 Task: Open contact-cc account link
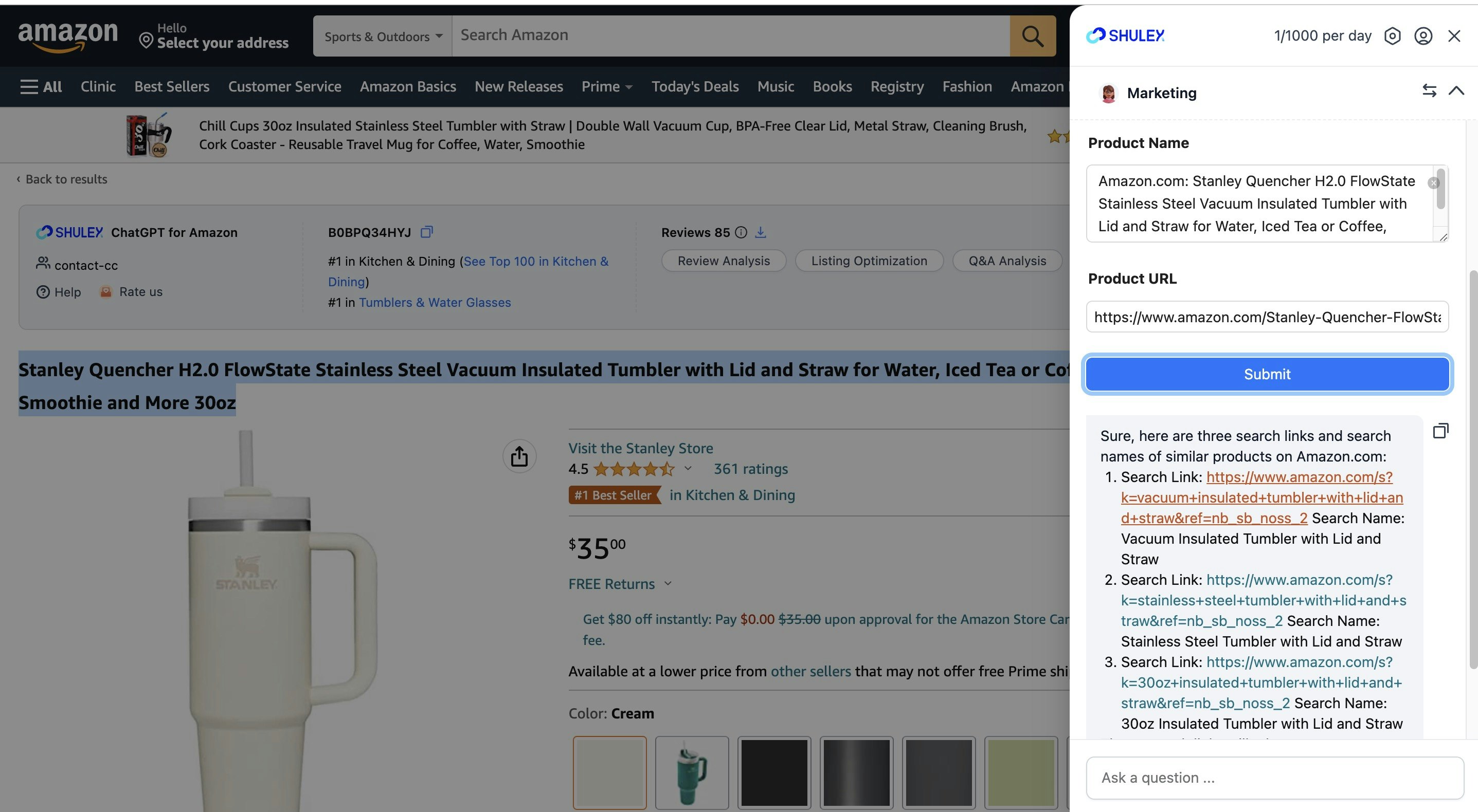coord(77,265)
